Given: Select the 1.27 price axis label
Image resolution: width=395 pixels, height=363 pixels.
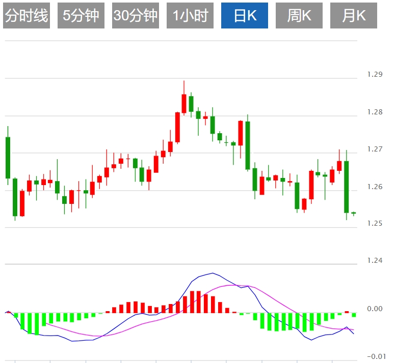Looking at the screenshot, I should tap(375, 149).
